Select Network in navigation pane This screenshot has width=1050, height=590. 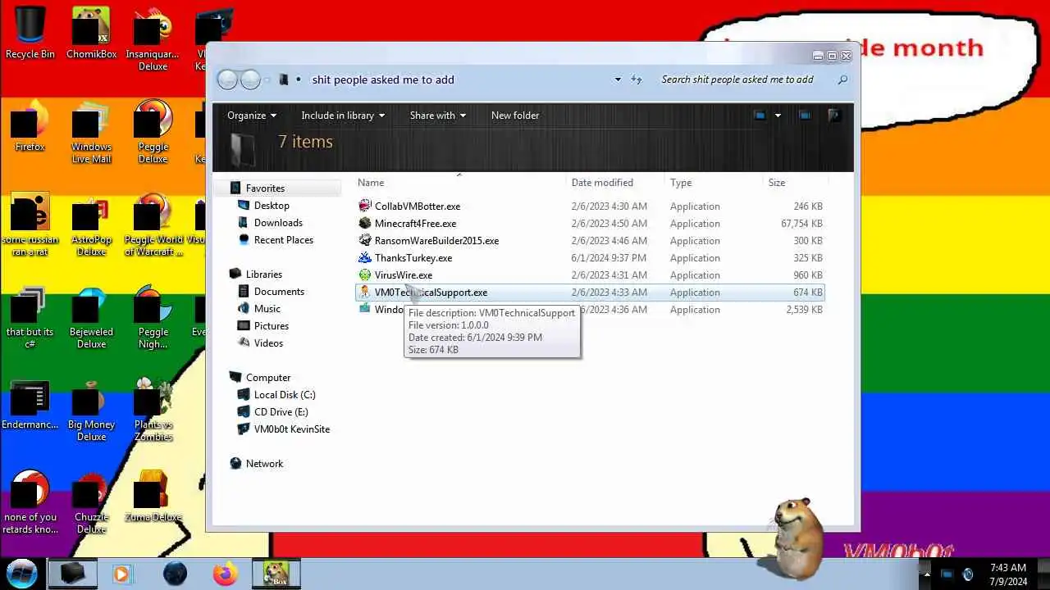click(264, 464)
